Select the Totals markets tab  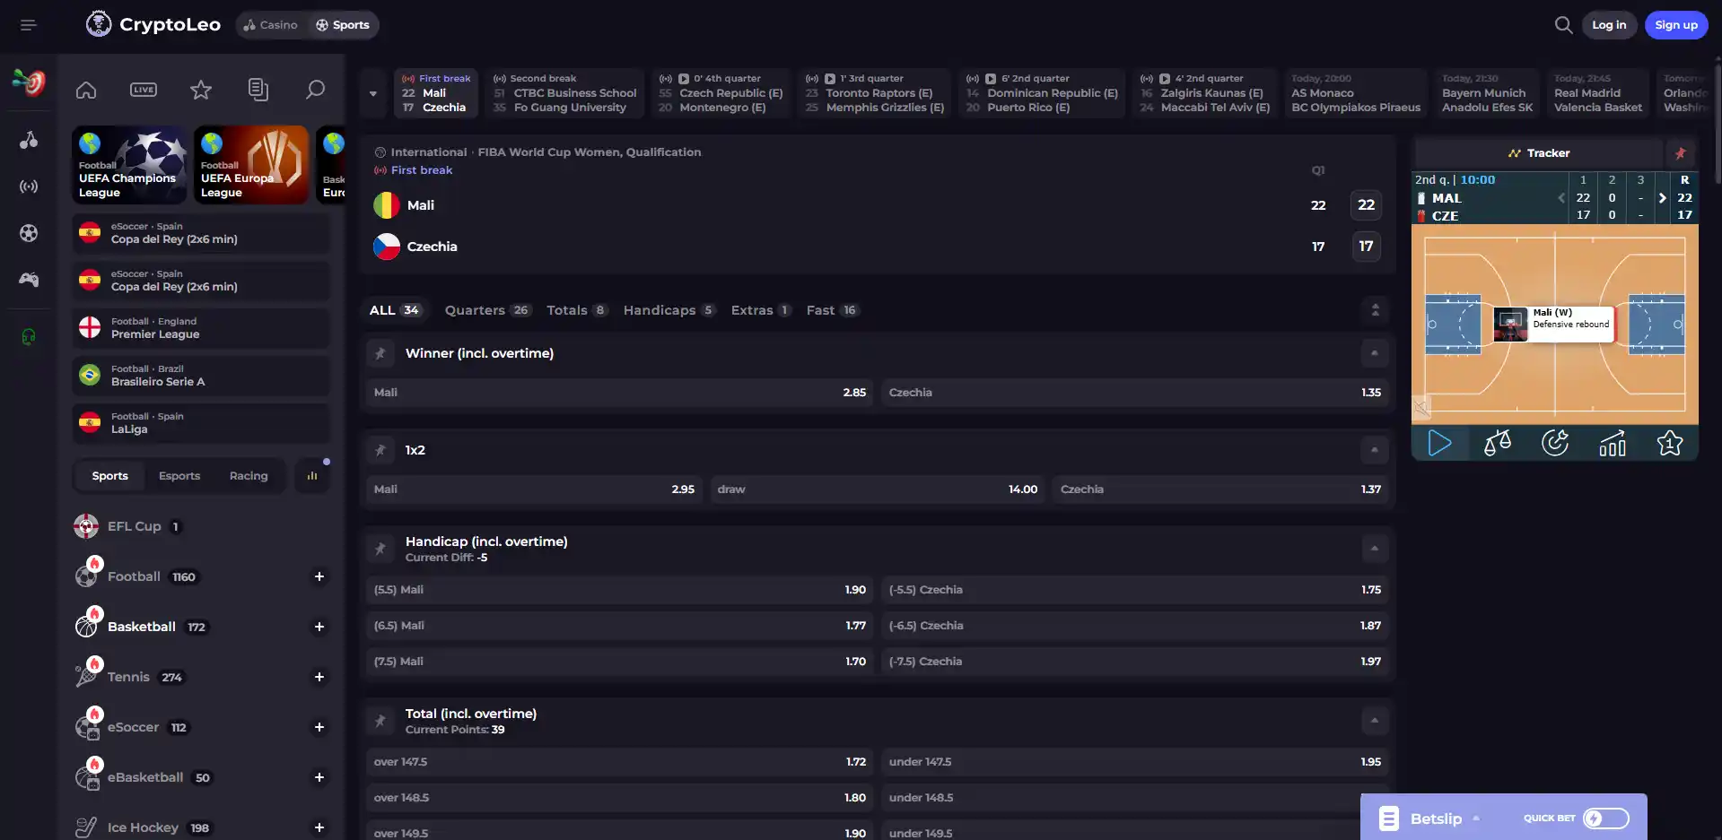pos(577,310)
